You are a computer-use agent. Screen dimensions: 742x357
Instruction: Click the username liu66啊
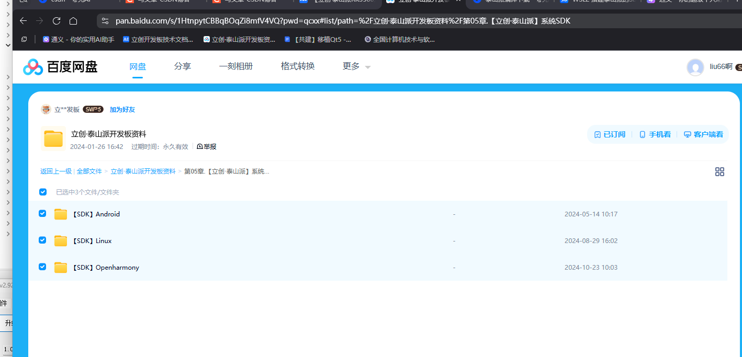pyautogui.click(x=721, y=66)
